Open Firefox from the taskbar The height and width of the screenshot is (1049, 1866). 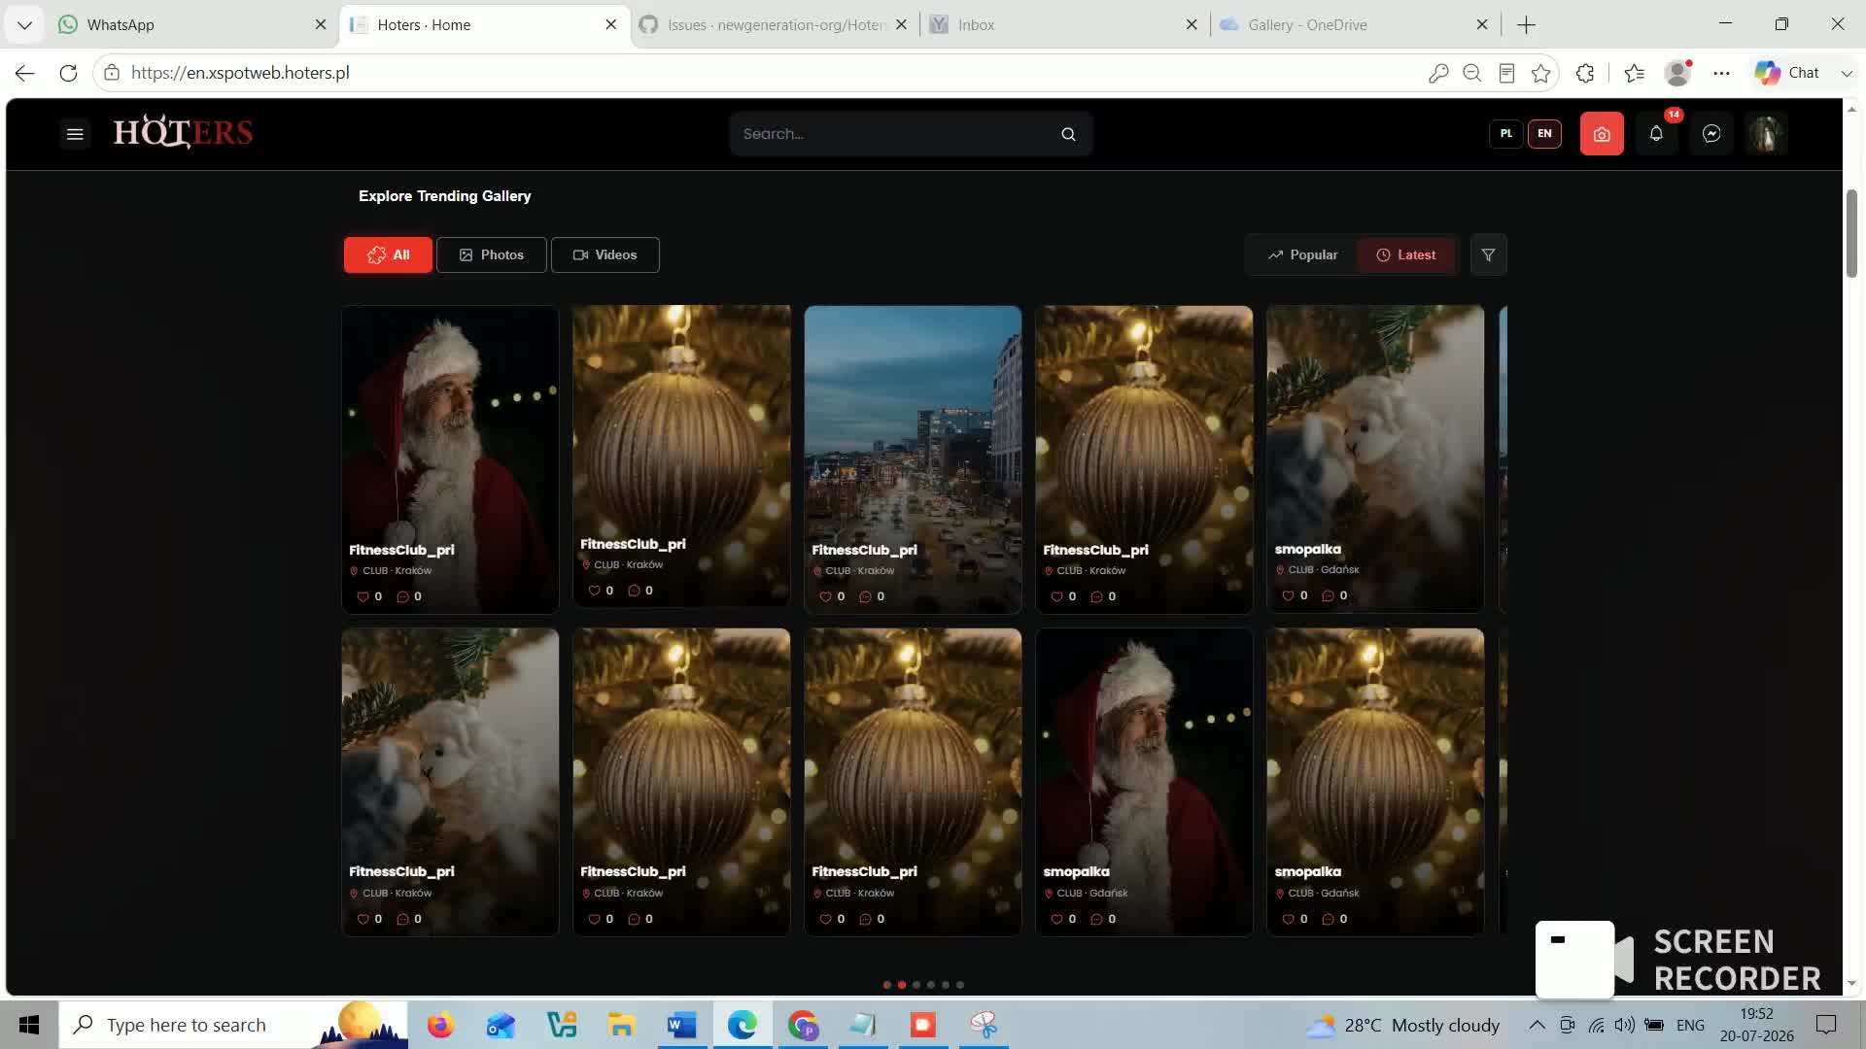[x=440, y=1025]
